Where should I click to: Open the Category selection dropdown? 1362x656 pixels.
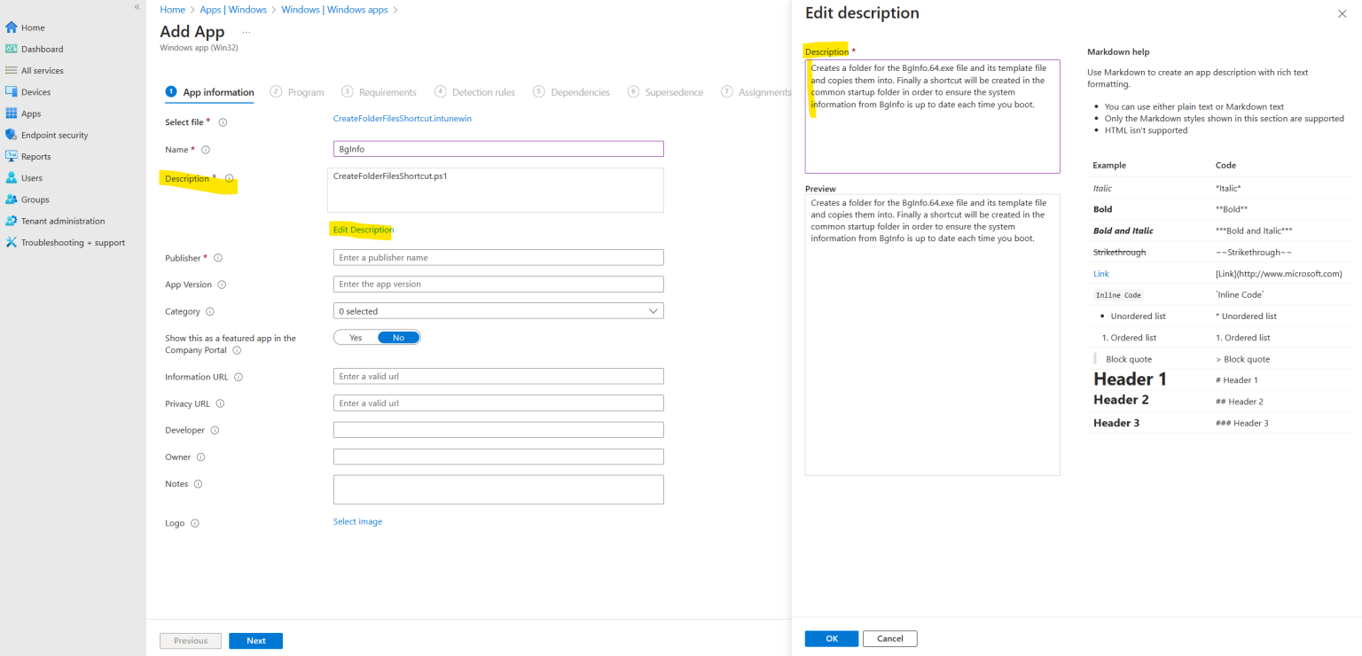[497, 310]
